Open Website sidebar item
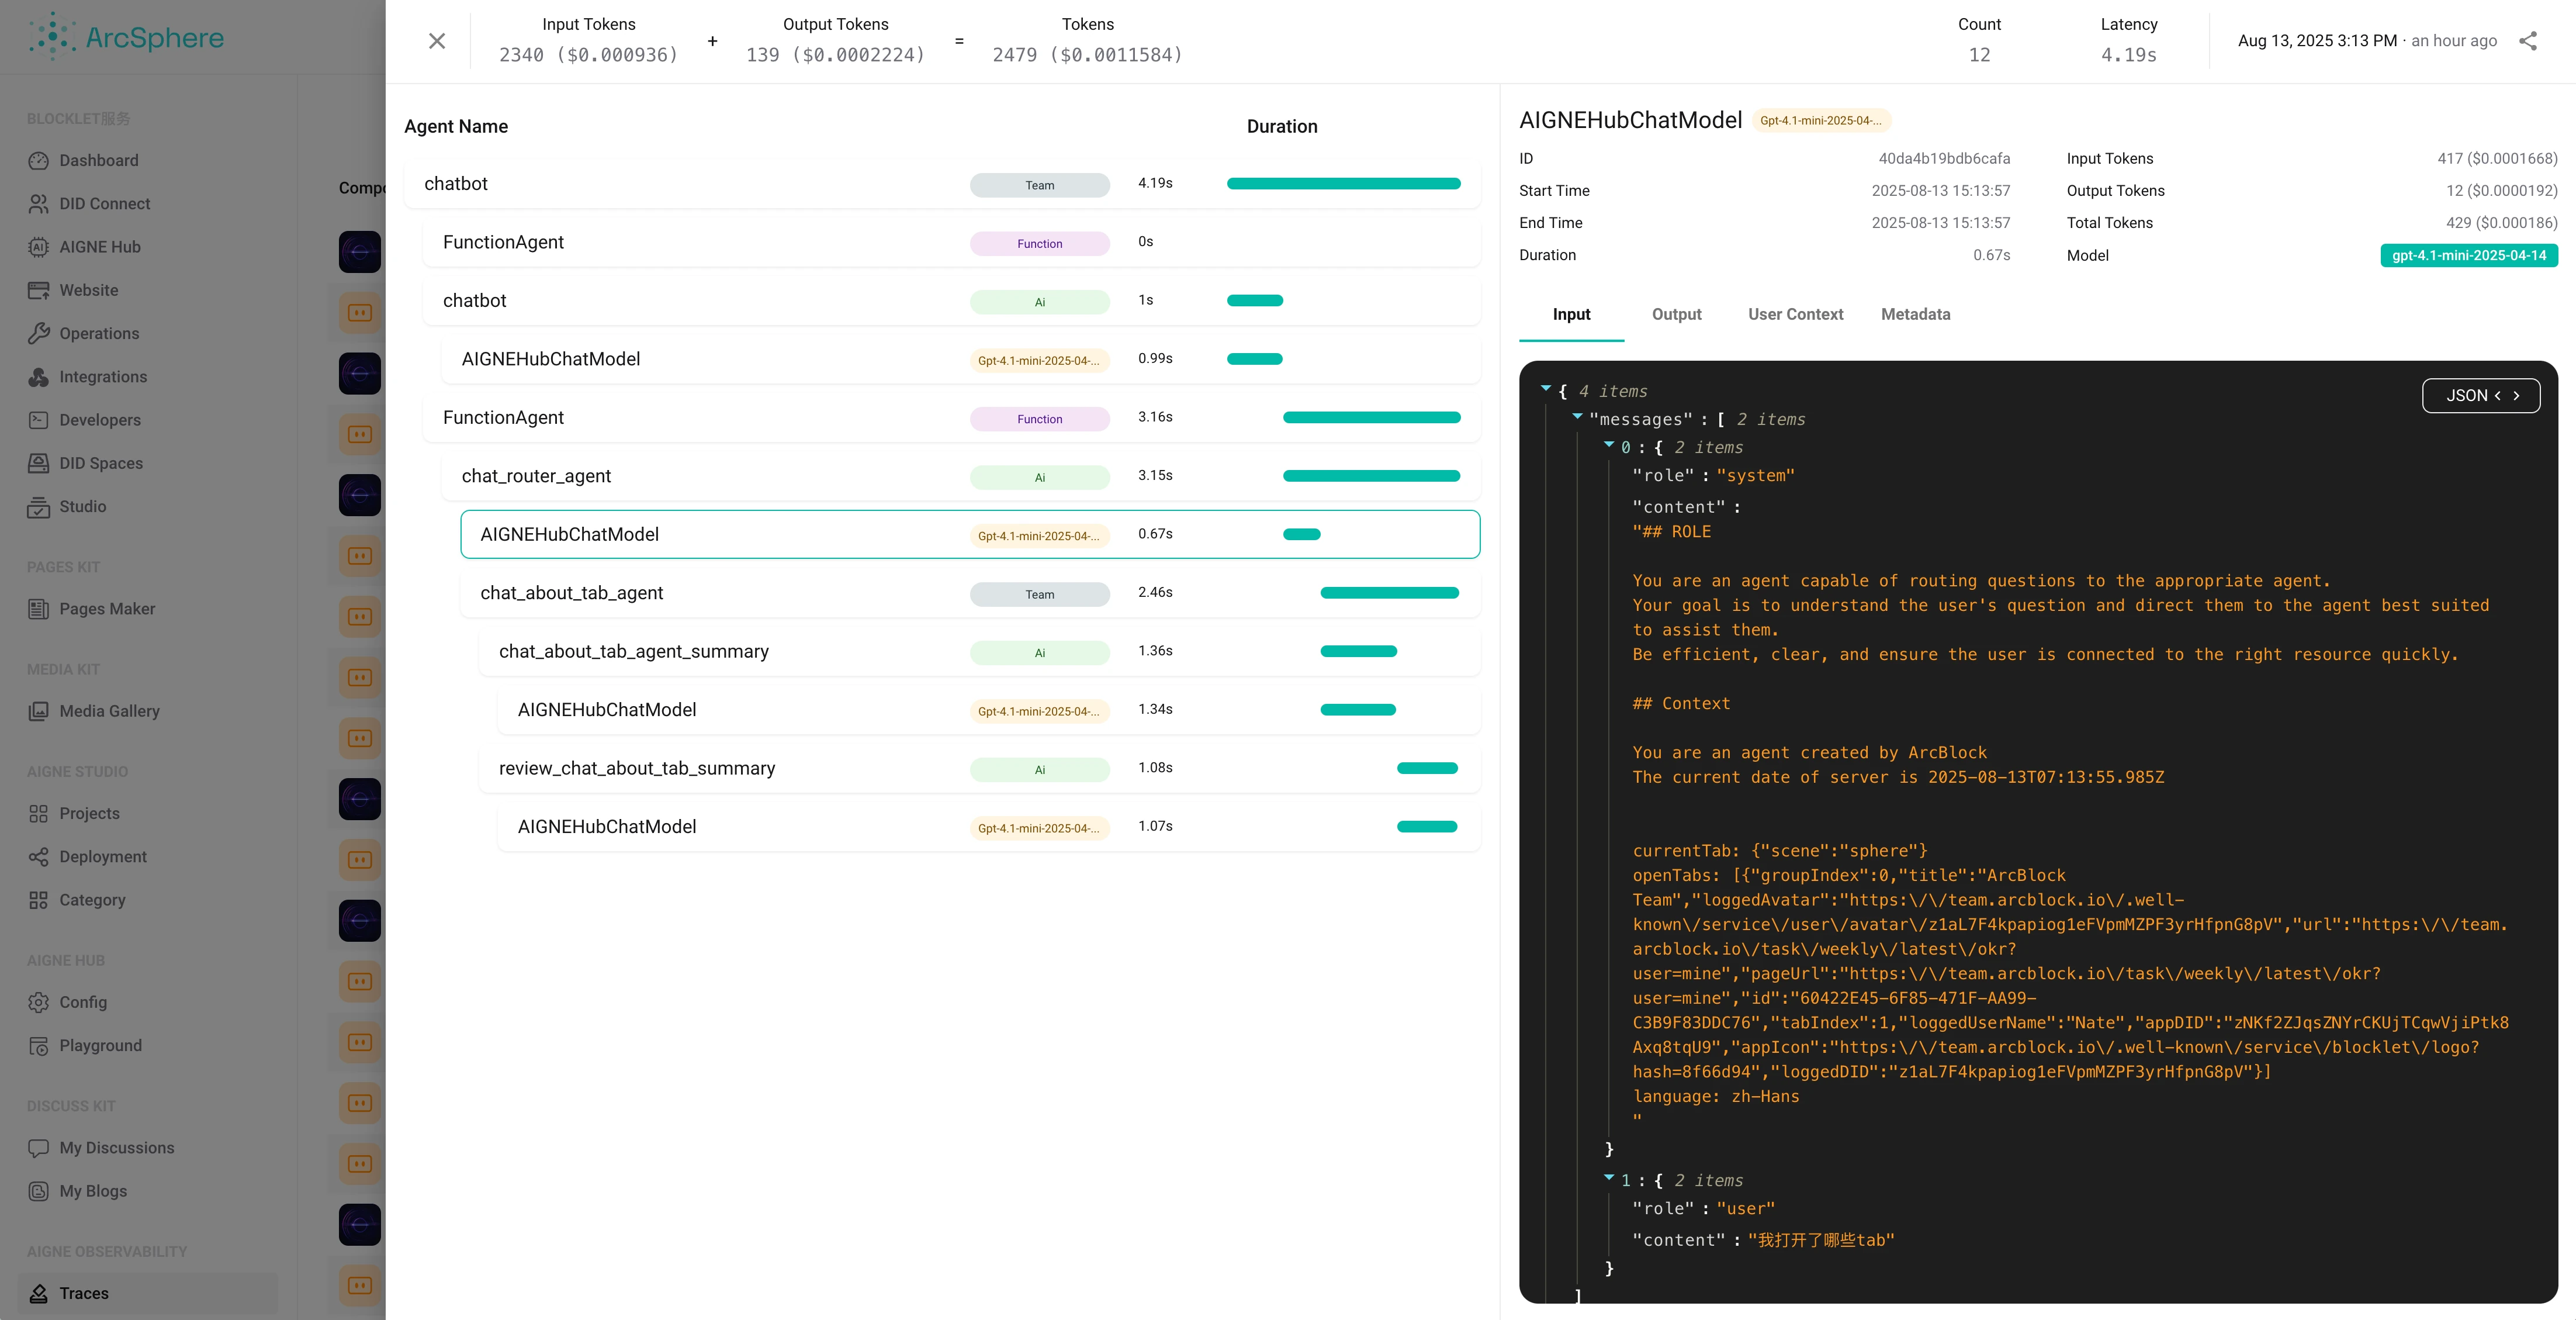Viewport: 2576px width, 1320px height. [88, 290]
